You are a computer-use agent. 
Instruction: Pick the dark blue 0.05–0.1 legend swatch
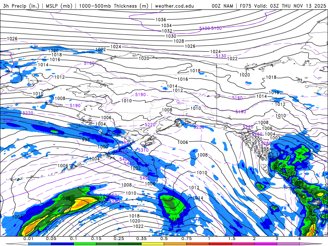click(62, 244)
